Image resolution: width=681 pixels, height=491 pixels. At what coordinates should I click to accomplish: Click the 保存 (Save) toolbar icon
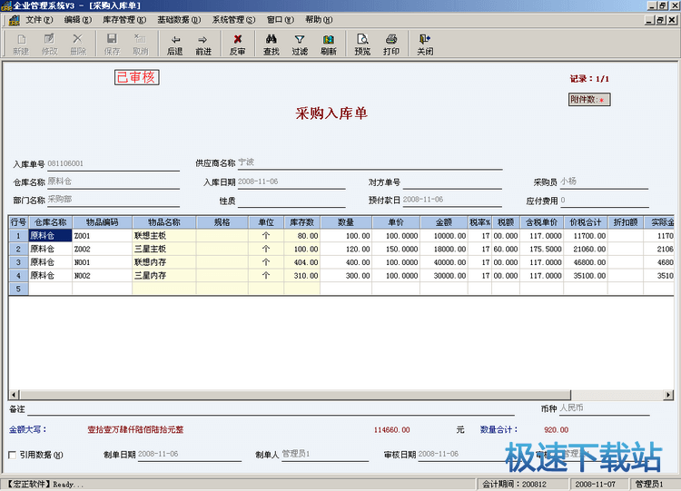click(x=112, y=44)
